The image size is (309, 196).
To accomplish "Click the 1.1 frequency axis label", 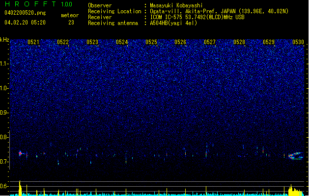I will point(4,64).
